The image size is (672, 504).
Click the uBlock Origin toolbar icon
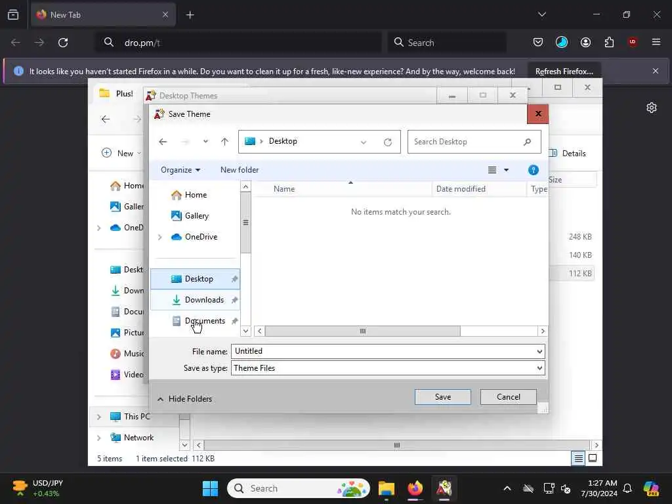(x=632, y=42)
